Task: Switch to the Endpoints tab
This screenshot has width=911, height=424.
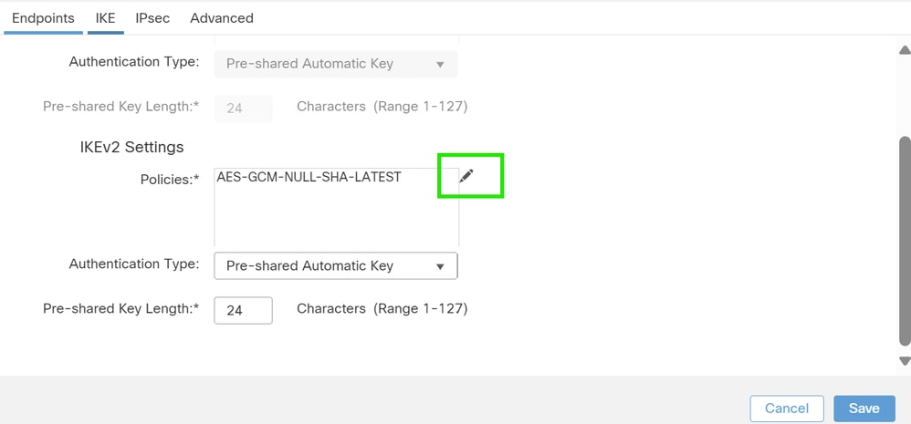Action: [43, 18]
